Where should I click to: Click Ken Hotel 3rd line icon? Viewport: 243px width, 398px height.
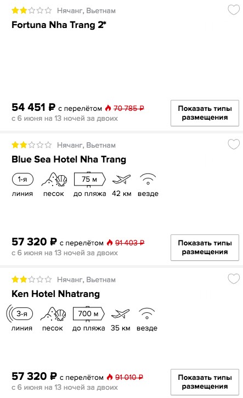point(20,313)
